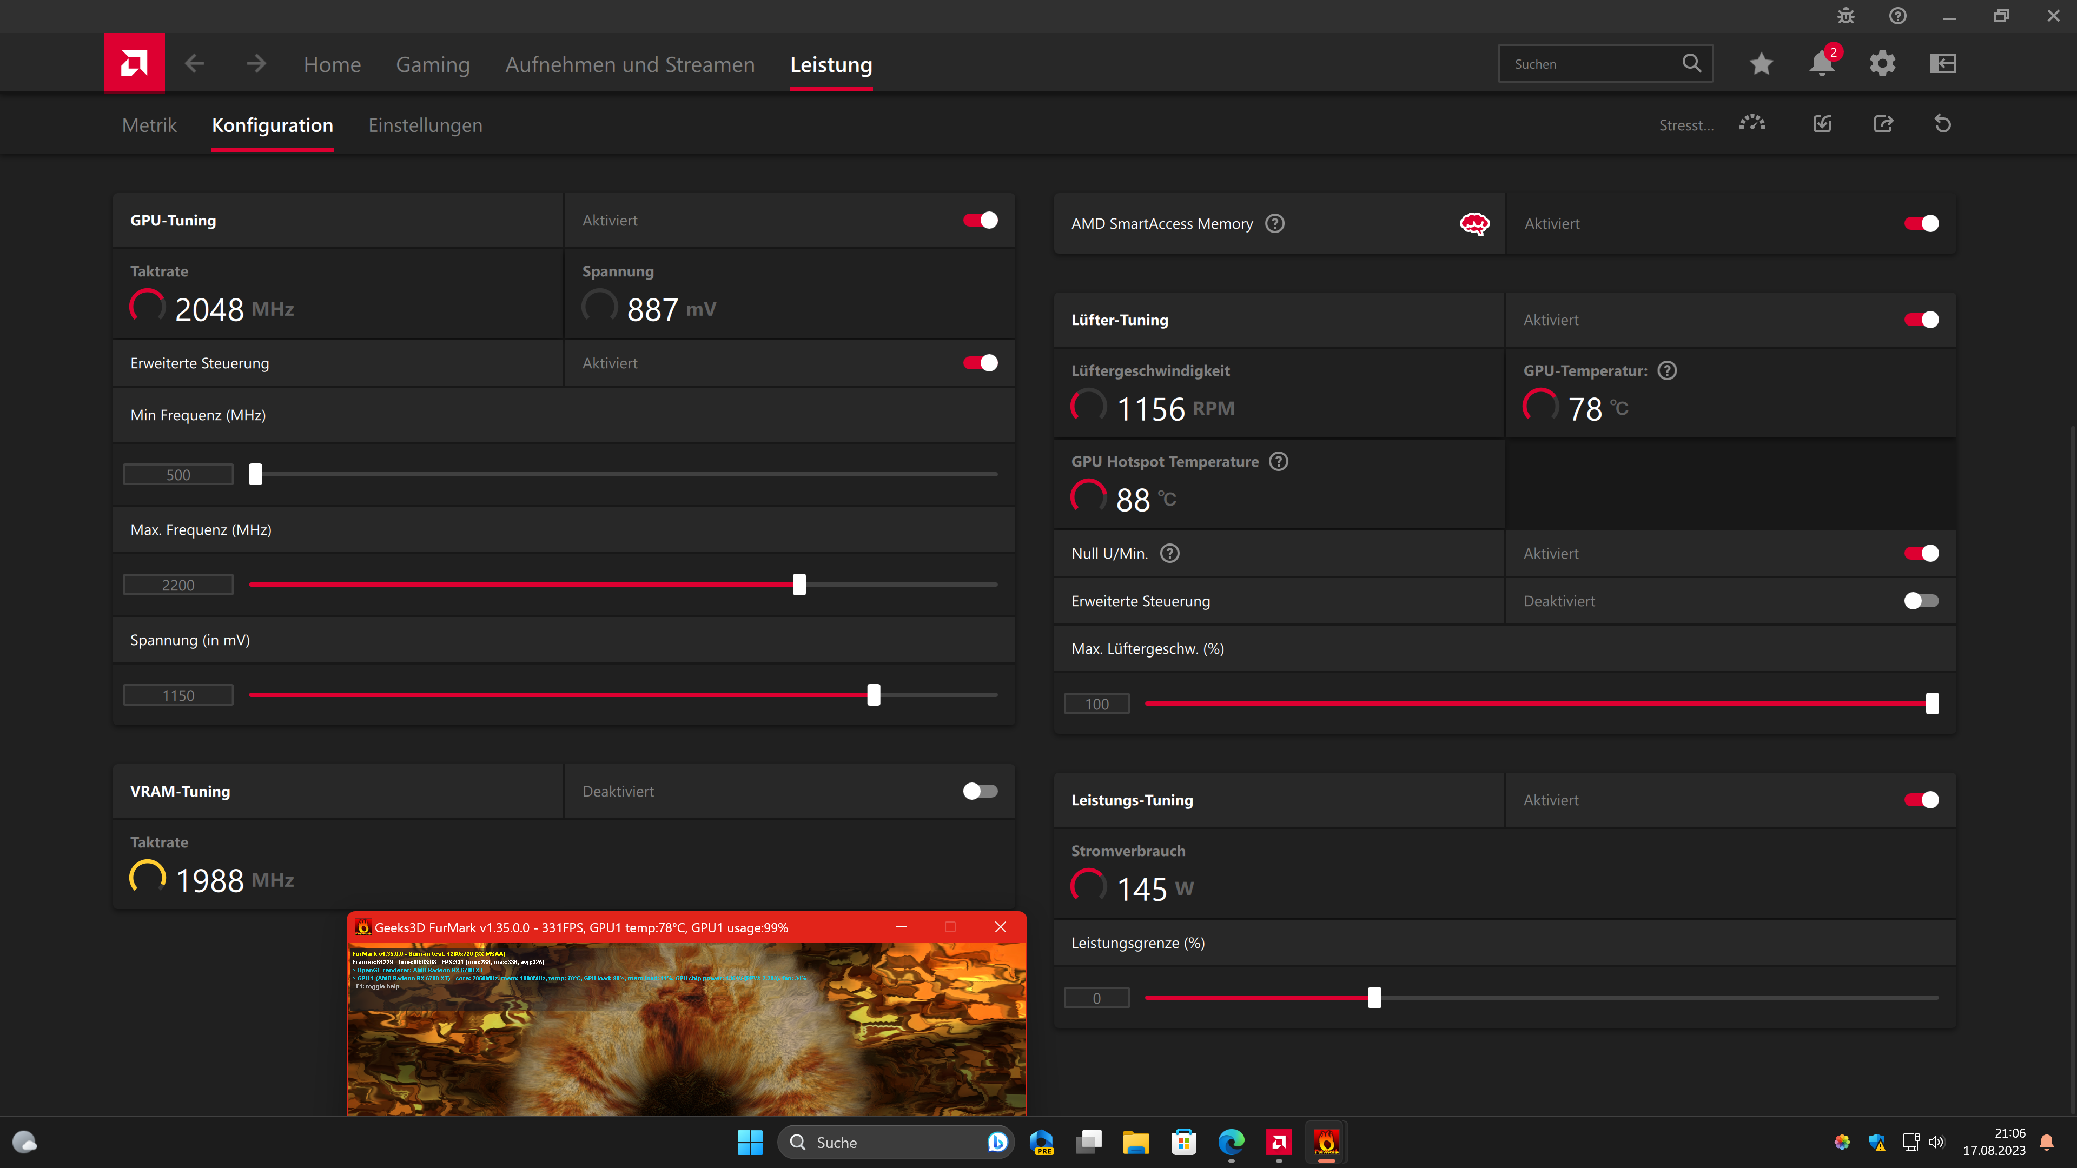This screenshot has height=1168, width=2077.
Task: Open settings gear icon in header
Action: [x=1882, y=63]
